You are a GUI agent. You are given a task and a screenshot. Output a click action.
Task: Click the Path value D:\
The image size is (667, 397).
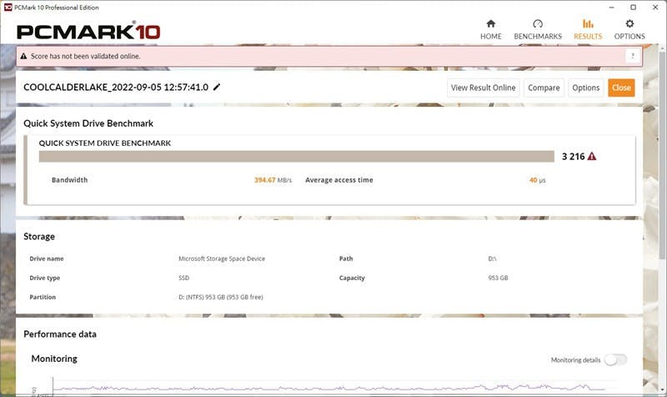click(492, 259)
